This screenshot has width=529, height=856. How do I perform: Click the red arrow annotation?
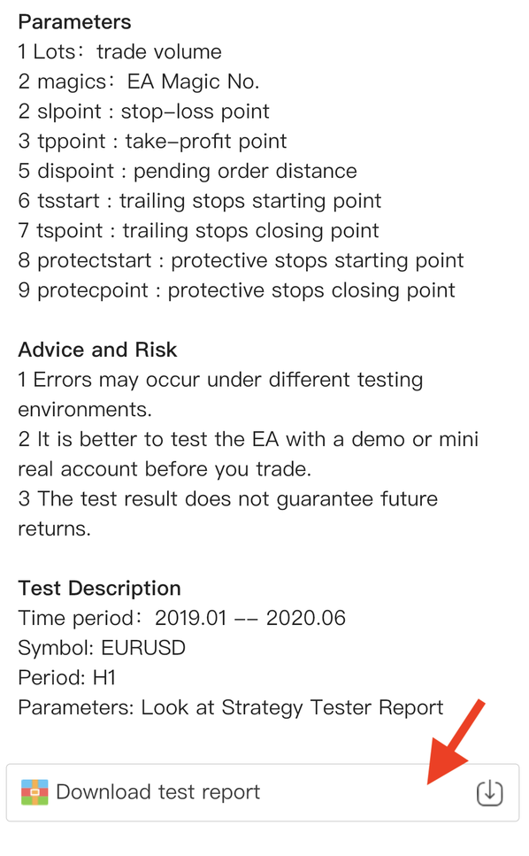(x=456, y=741)
